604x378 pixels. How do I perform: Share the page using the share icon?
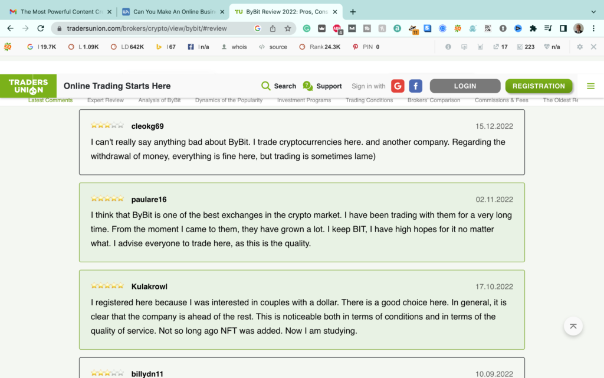click(x=273, y=28)
